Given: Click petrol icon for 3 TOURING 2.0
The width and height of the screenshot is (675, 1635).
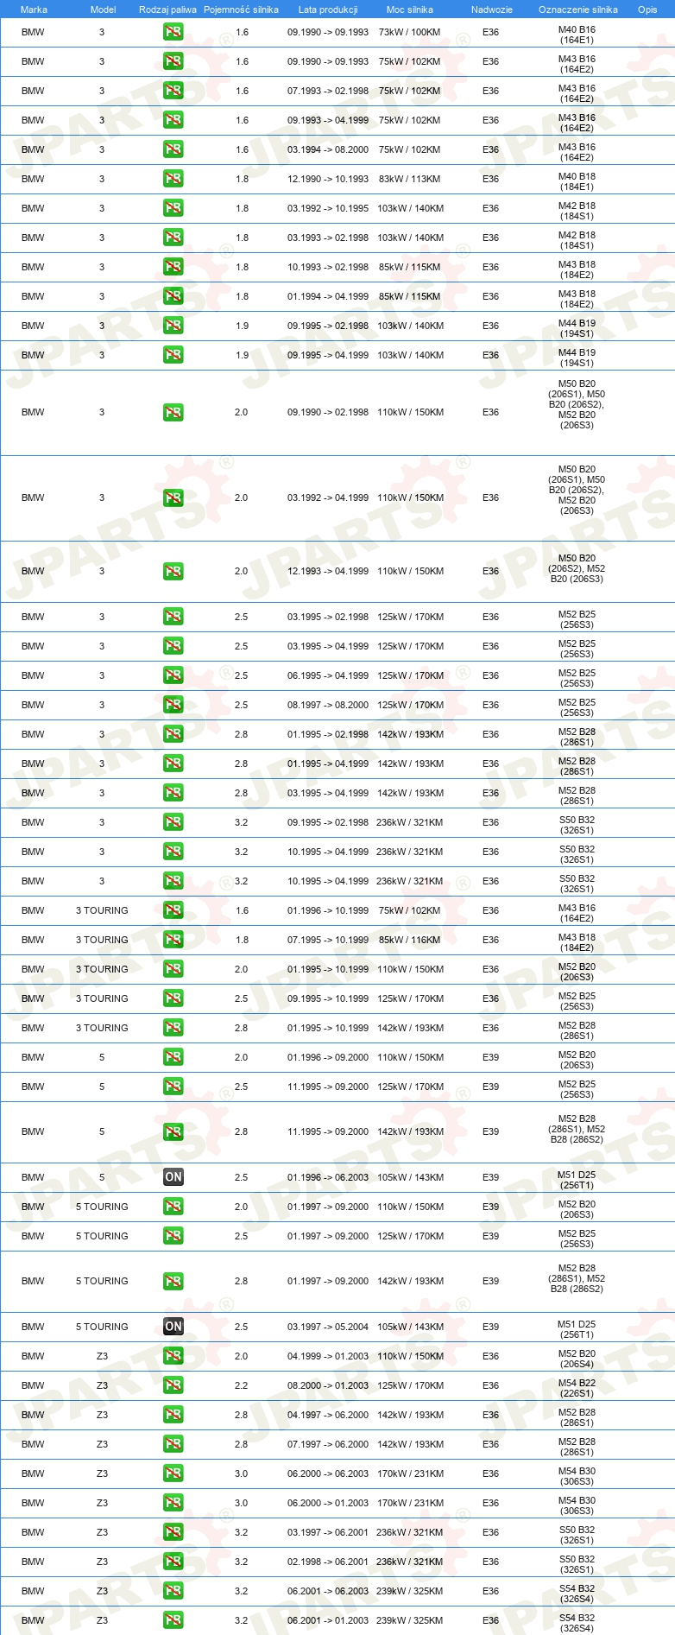Looking at the screenshot, I should [173, 970].
